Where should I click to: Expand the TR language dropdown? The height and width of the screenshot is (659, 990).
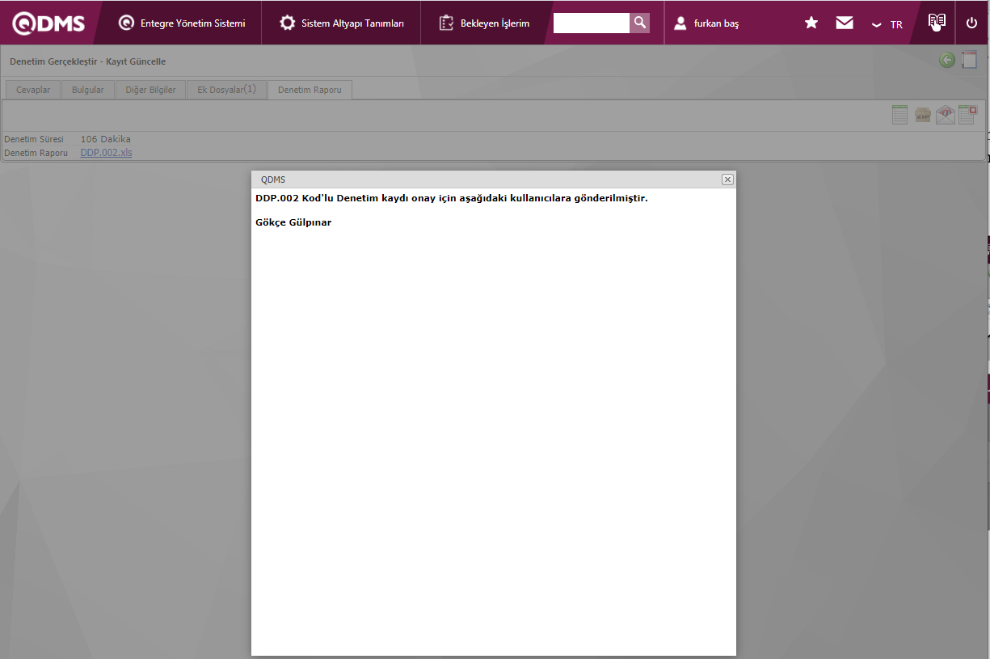pos(887,25)
